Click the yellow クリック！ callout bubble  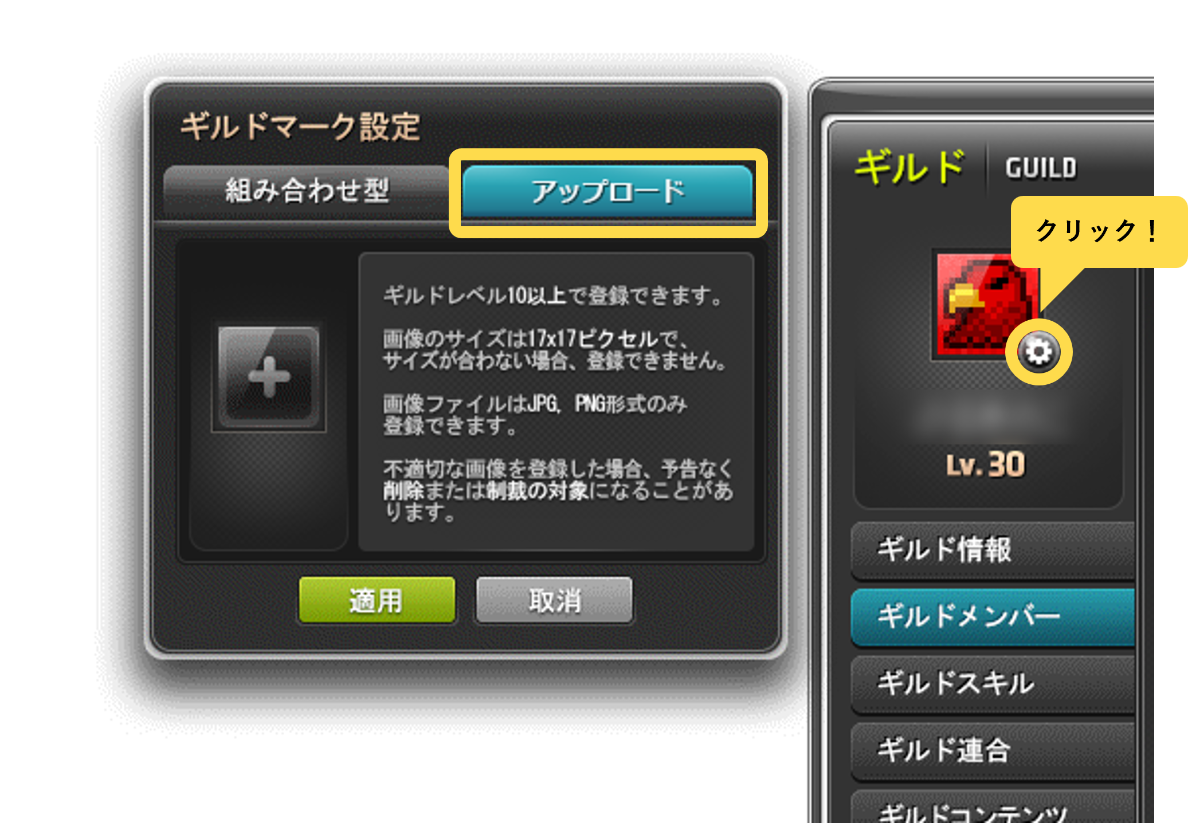pos(1099,232)
